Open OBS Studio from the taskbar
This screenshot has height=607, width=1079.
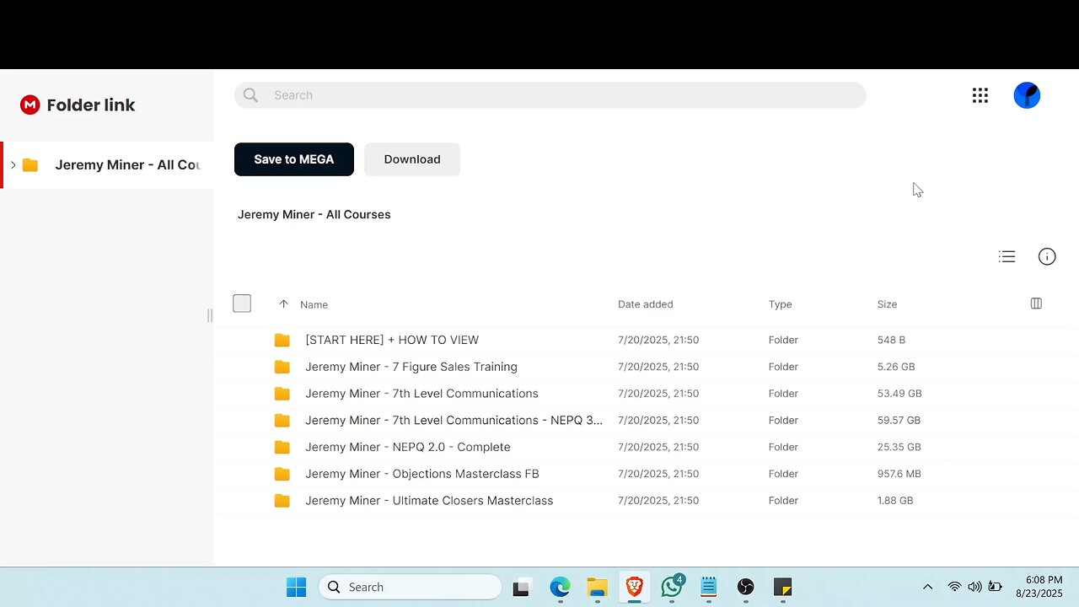coord(746,587)
